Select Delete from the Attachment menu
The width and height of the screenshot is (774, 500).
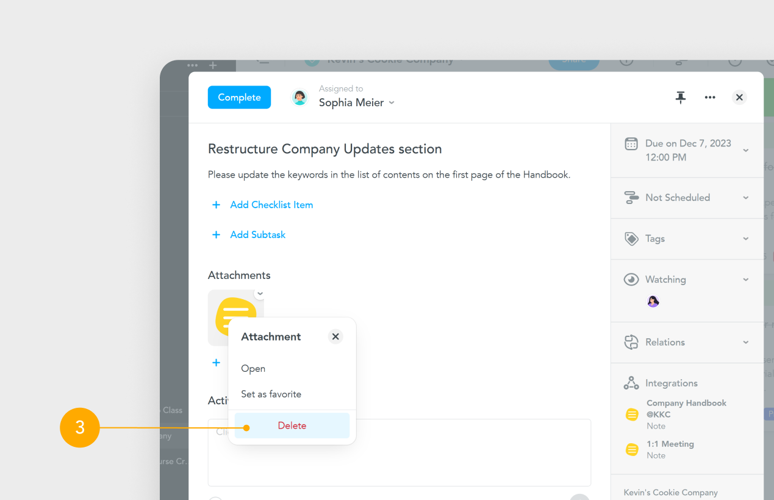click(x=292, y=426)
